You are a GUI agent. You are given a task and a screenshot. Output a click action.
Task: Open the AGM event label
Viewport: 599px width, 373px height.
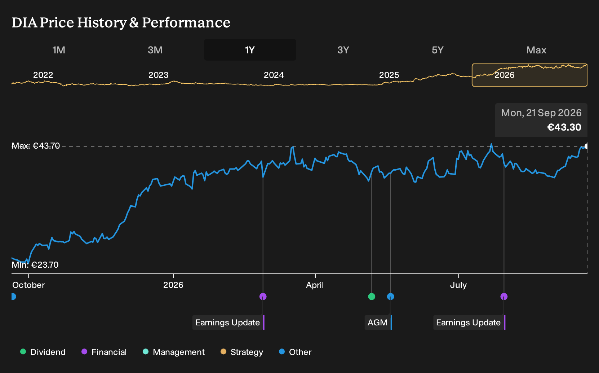click(378, 322)
